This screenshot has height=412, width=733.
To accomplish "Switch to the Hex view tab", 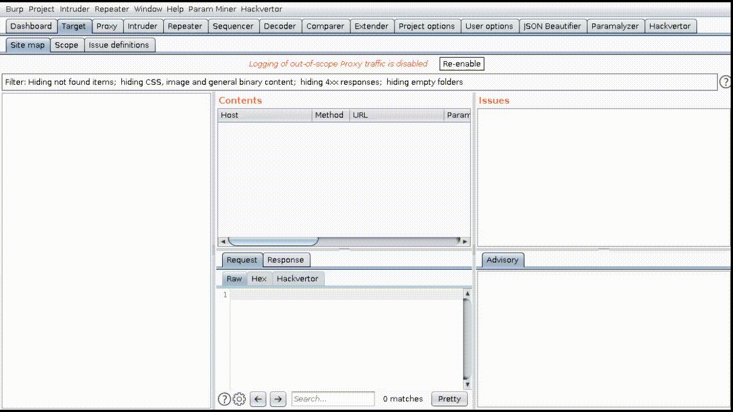I will tap(259, 279).
